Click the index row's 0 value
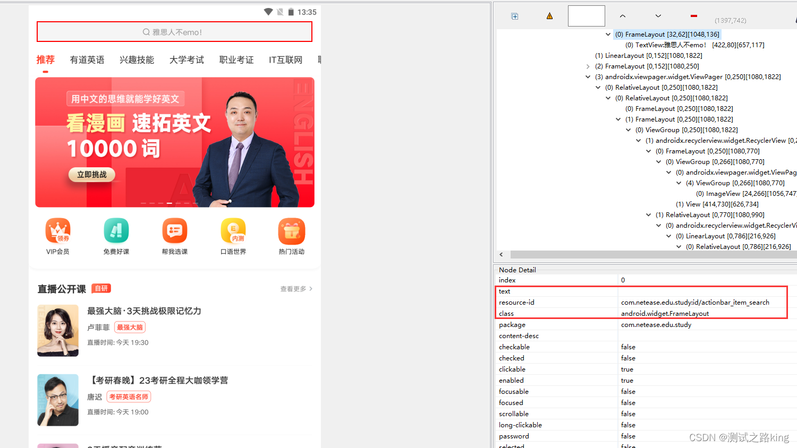This screenshot has width=797, height=448. pyautogui.click(x=623, y=280)
